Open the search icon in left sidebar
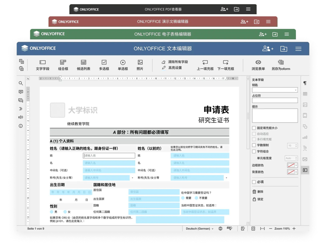 [x=21, y=83]
